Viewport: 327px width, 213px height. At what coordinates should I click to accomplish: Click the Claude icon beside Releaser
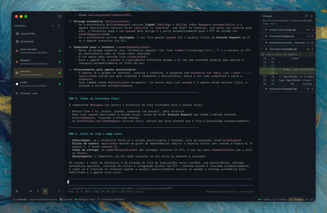coord(17,62)
